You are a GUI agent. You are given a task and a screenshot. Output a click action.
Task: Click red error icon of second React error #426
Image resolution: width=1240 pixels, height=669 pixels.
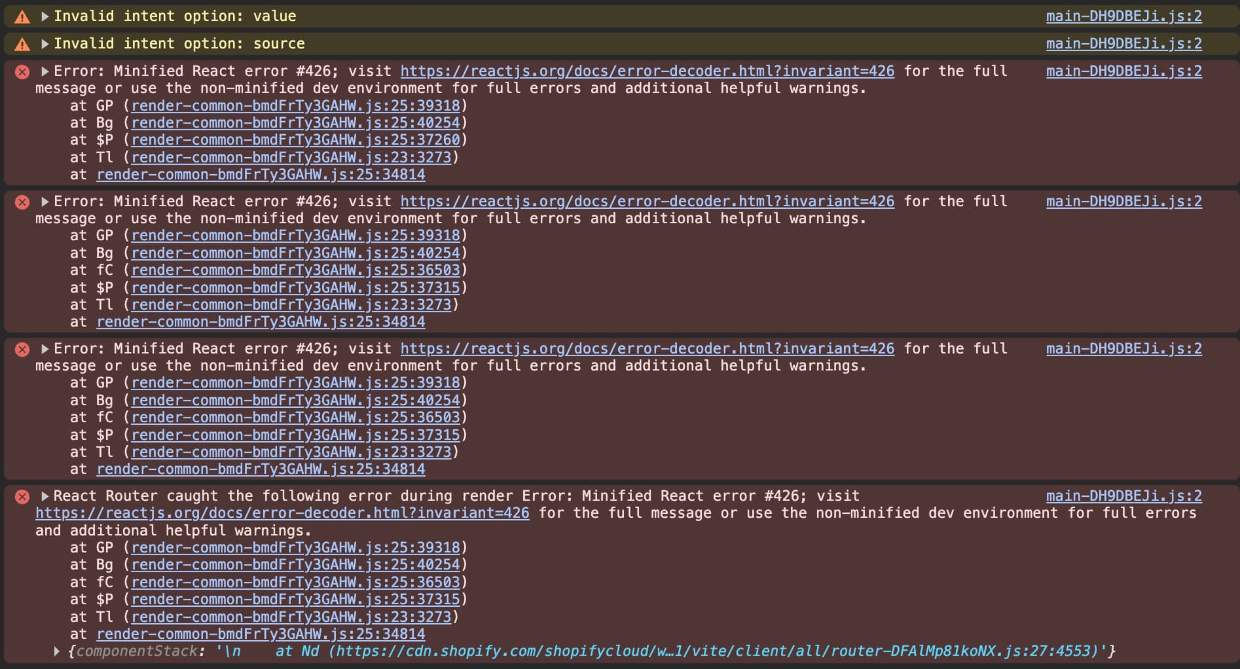coord(22,202)
